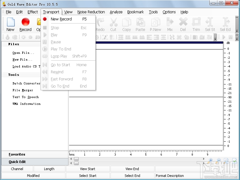Click the zoom in magnifier icon
Screen dimensions: 240x180
[210, 161]
